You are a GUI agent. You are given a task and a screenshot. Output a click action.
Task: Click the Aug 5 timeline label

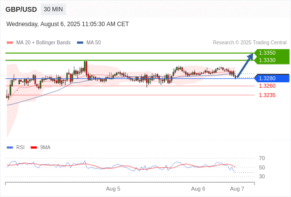click(113, 189)
